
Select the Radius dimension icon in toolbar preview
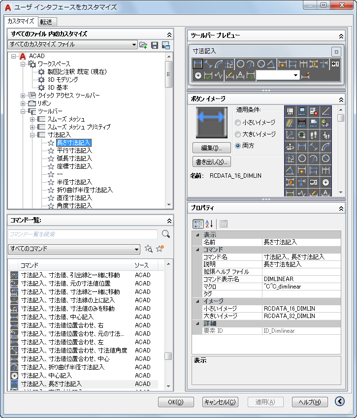(240, 64)
